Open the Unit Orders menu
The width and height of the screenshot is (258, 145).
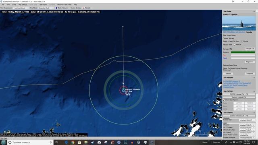43,4
